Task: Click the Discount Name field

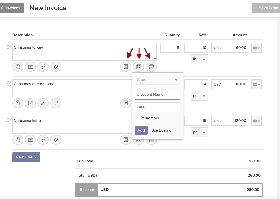Action: pos(157,95)
